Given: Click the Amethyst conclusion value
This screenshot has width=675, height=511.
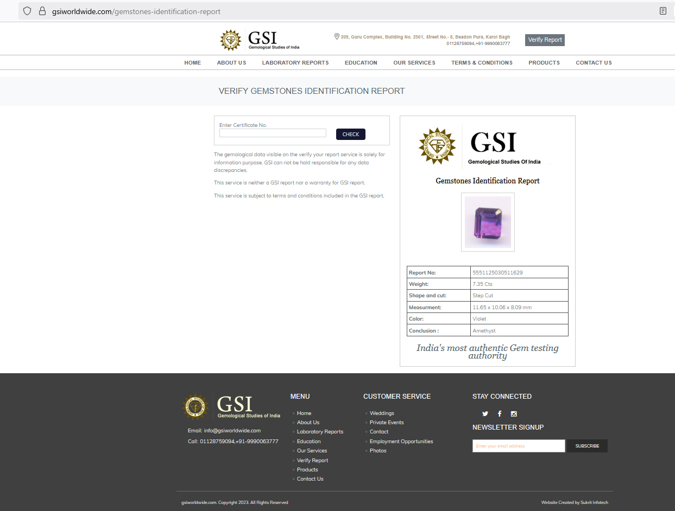Looking at the screenshot, I should coord(484,331).
